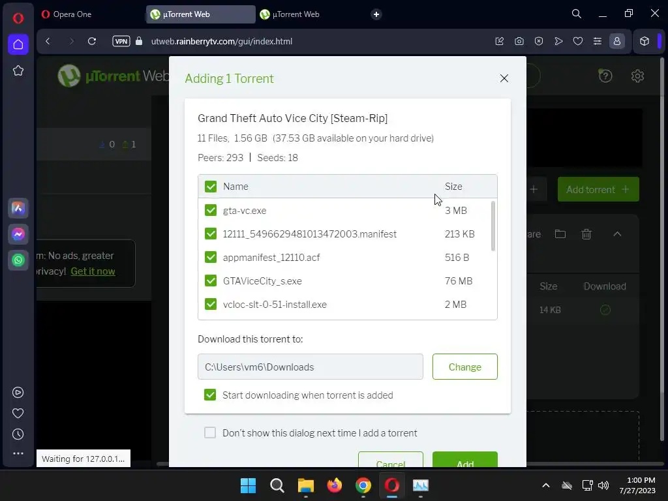Image resolution: width=668 pixels, height=501 pixels.
Task: Click the file list scrollbar
Action: coord(493,226)
